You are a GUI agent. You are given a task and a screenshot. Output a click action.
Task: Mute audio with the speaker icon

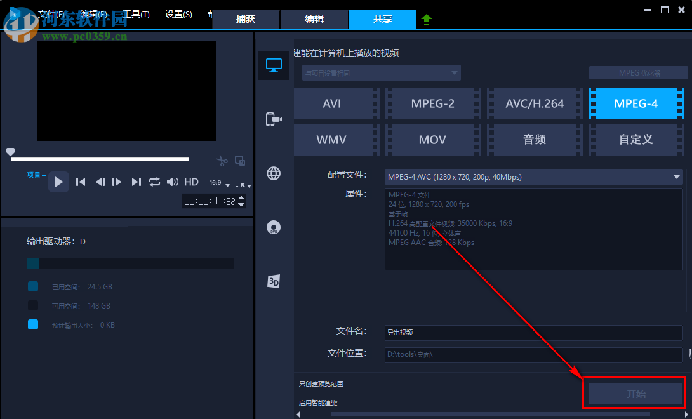pos(172,182)
